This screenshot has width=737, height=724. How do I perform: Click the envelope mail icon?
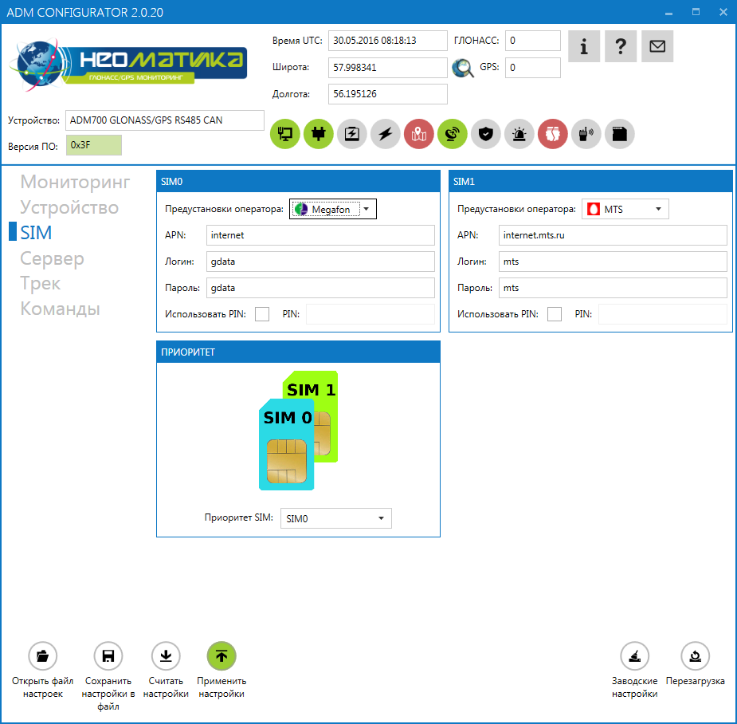click(x=657, y=46)
